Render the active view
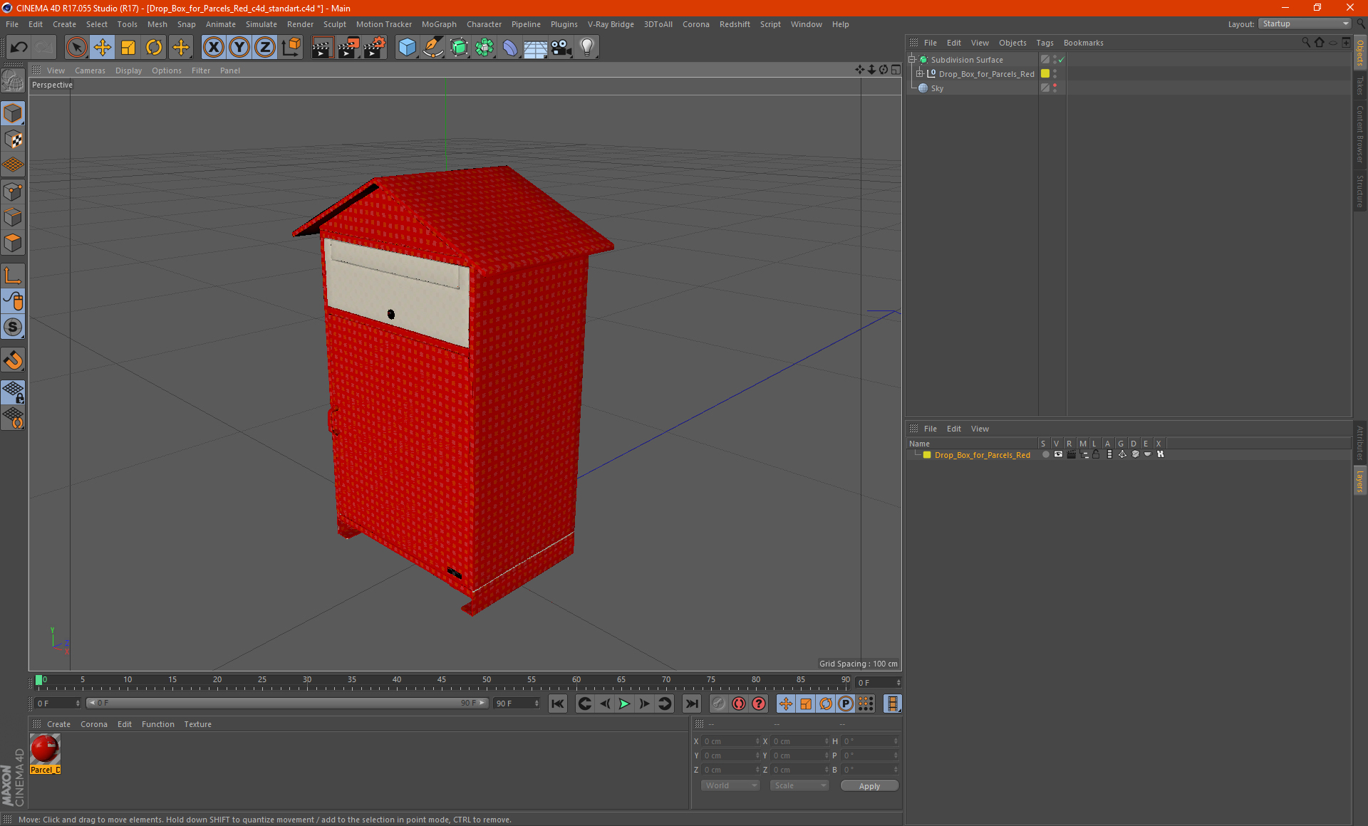1368x826 pixels. click(x=322, y=48)
